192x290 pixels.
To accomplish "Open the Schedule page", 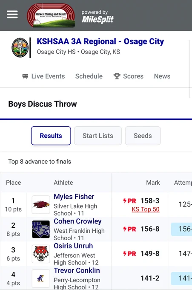I will (x=89, y=76).
